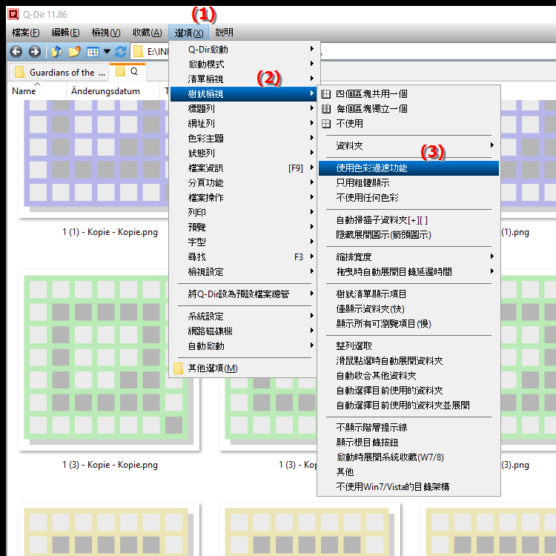Open the 系統設定 submenu
Screen dimensions: 556x556
pos(245,317)
